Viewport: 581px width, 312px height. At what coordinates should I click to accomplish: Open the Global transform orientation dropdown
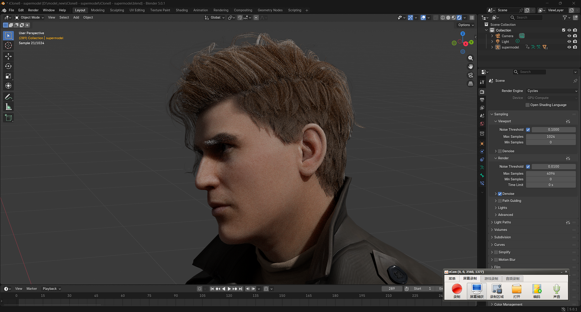click(215, 17)
